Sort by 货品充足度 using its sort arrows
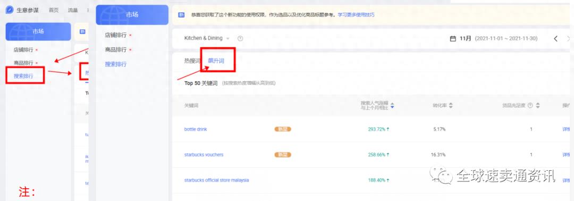 538,105
